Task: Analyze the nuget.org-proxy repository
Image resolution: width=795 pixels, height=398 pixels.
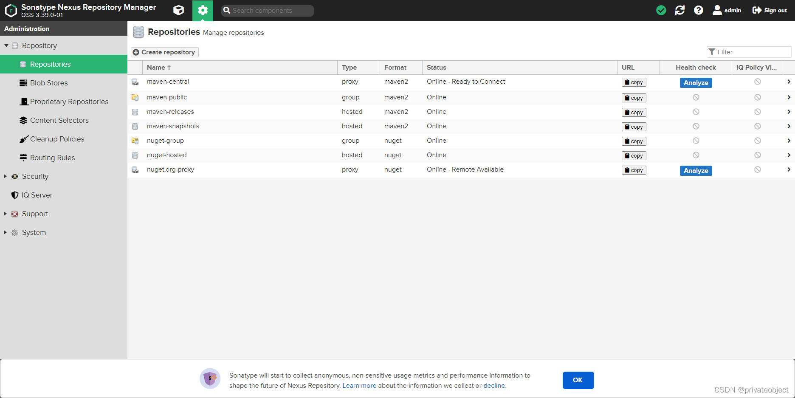Action: click(x=696, y=171)
